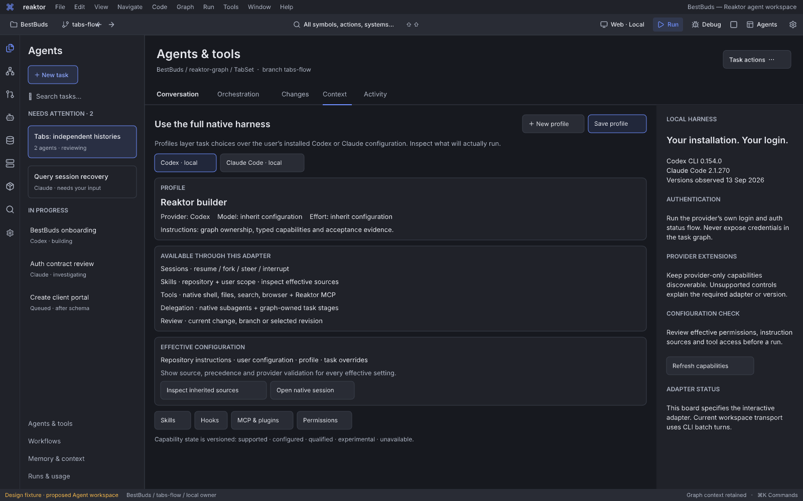
Task: Switch to the Orchestration tab
Action: tap(238, 94)
